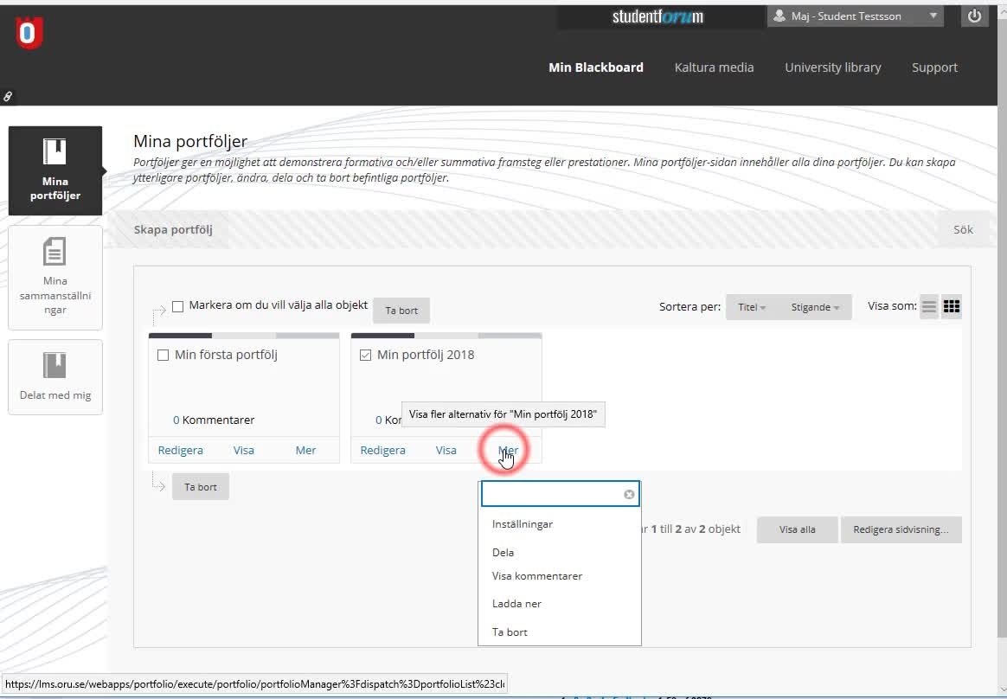Click Visa on Min portfölj 2018
1007x699 pixels.
[446, 451]
